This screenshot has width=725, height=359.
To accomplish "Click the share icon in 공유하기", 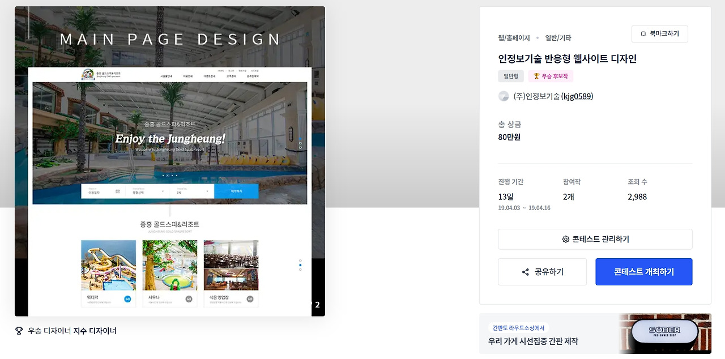I will (525, 272).
